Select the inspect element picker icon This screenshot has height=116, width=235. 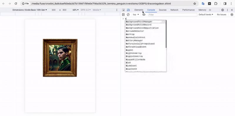click(x=123, y=10)
